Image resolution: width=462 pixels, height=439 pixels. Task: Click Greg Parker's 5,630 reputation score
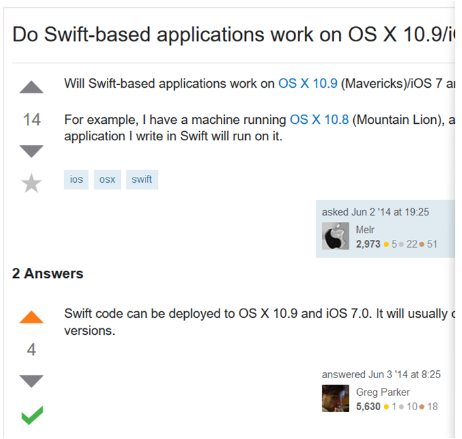click(368, 406)
